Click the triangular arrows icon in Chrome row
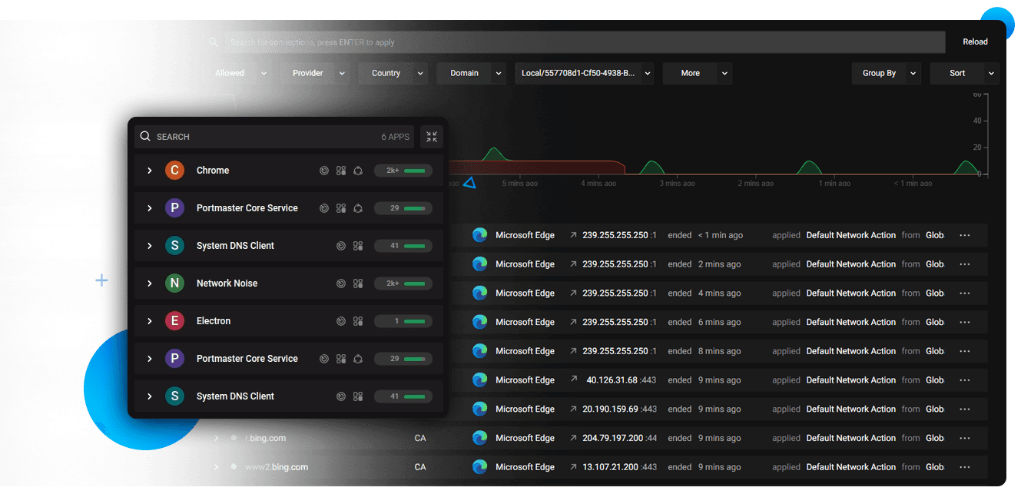The height and width of the screenshot is (494, 1021). pyautogui.click(x=358, y=171)
